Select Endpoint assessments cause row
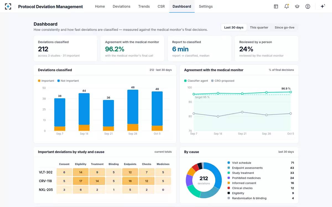This screenshot has height=207, width=332. click(261, 168)
